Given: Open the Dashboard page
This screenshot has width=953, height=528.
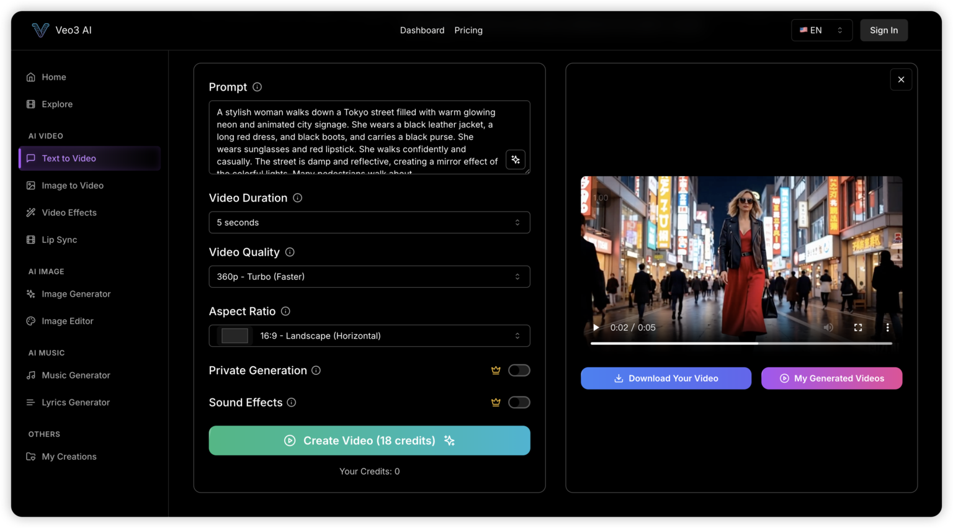Looking at the screenshot, I should (422, 30).
